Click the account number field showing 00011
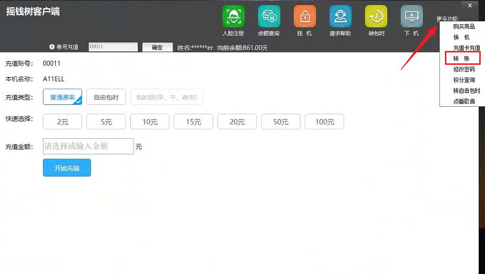485x274 pixels. (x=113, y=47)
